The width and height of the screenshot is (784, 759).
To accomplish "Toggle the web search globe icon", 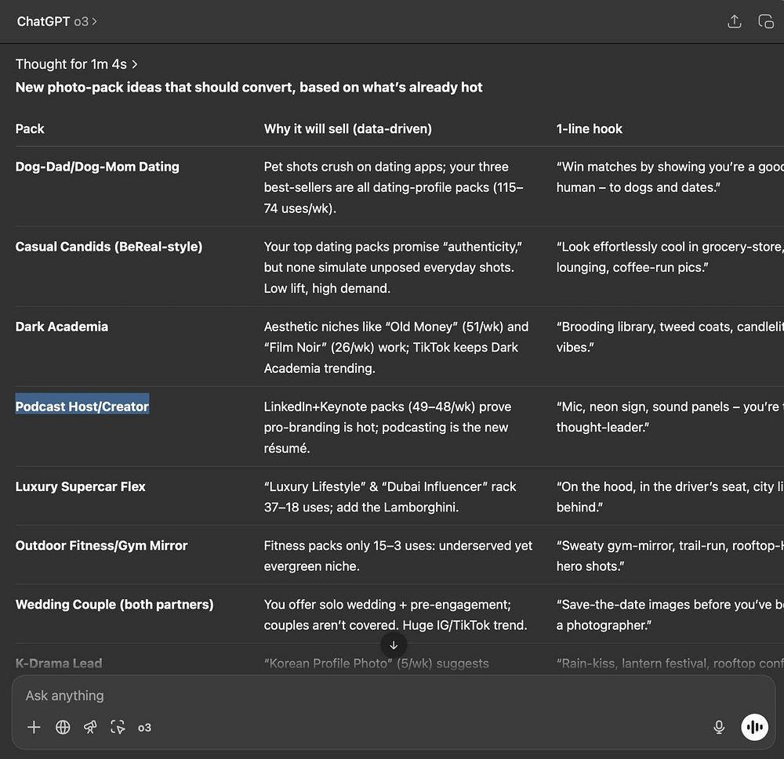I will tap(63, 727).
